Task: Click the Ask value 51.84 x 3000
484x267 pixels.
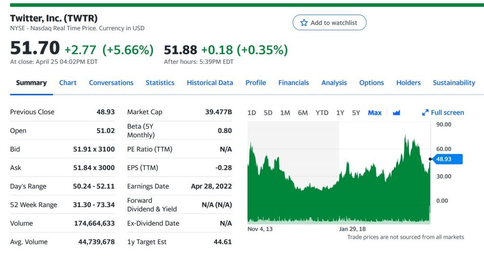Action: coord(94,168)
